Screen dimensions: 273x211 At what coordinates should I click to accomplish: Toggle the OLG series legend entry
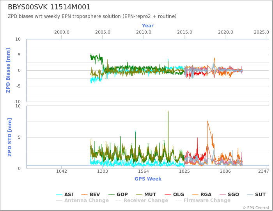[x=174, y=195]
